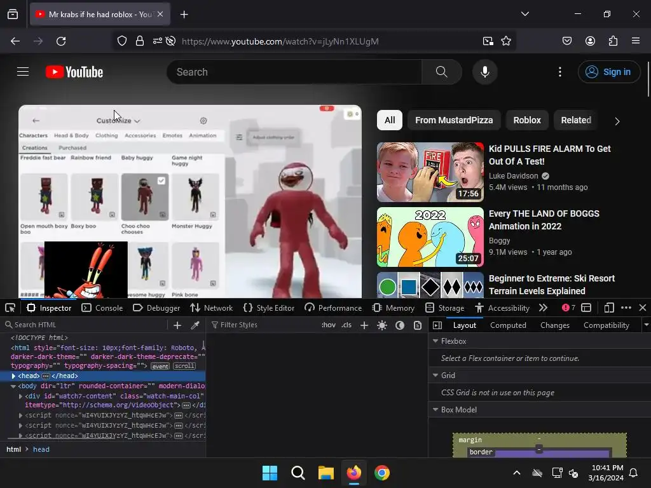Click the scroll badge on html
The width and height of the screenshot is (651, 488).
point(184,366)
